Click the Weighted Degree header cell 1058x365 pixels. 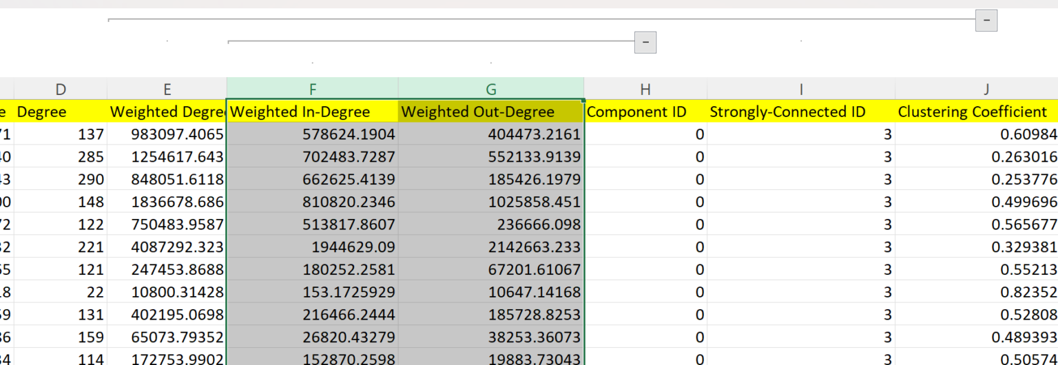coord(167,112)
